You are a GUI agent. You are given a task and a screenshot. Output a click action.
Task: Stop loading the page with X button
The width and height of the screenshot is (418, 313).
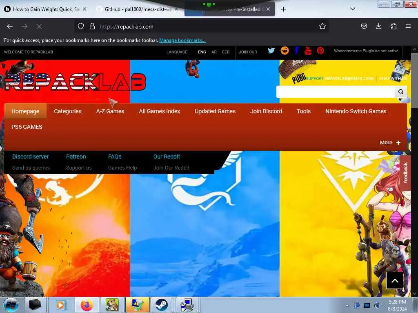coord(39,26)
